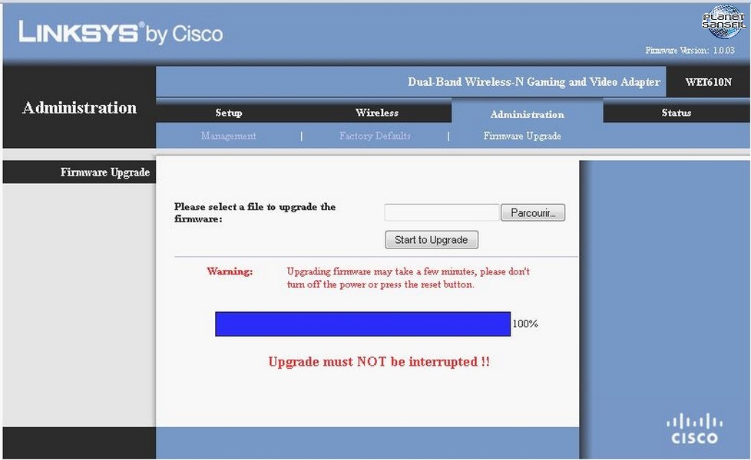Click the Dual-Band Wireless-N Gaming and Video Adapter title
This screenshot has height=460, width=751.
click(x=534, y=82)
